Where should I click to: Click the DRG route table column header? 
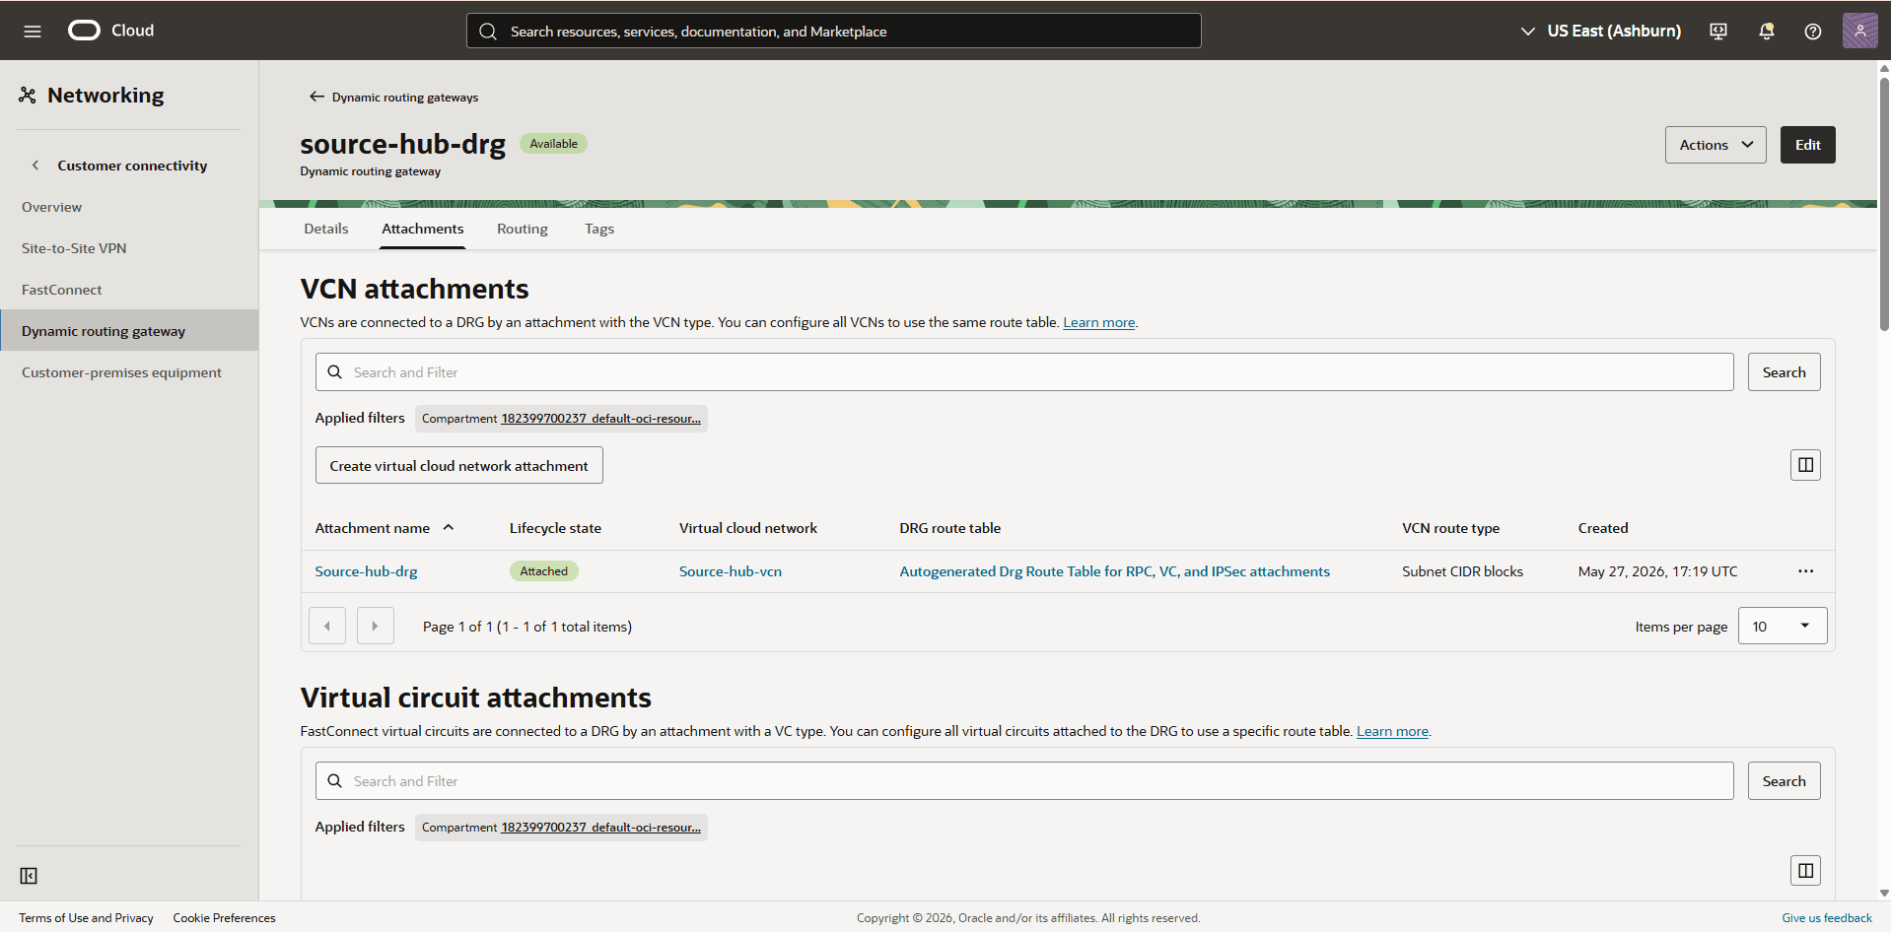click(949, 528)
